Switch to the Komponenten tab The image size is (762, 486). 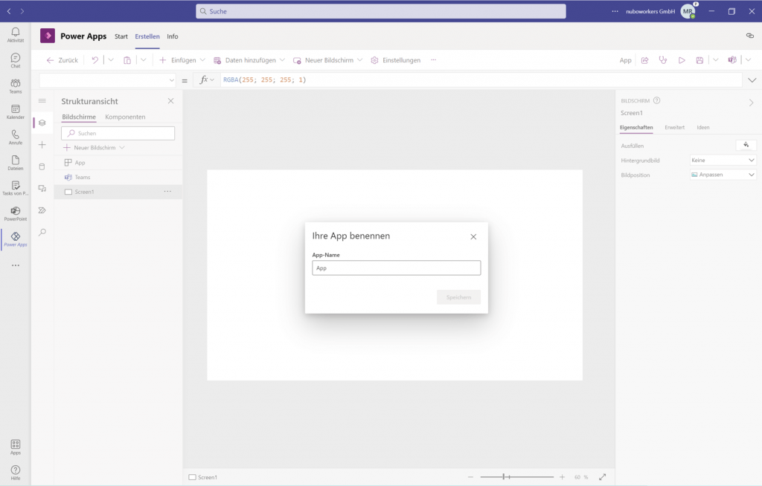pyautogui.click(x=125, y=117)
